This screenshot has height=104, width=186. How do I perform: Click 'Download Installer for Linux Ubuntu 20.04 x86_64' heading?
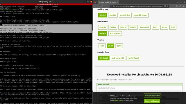[139, 75]
